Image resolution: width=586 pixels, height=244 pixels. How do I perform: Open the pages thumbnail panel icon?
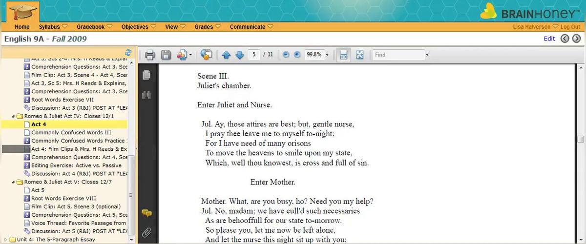point(146,75)
